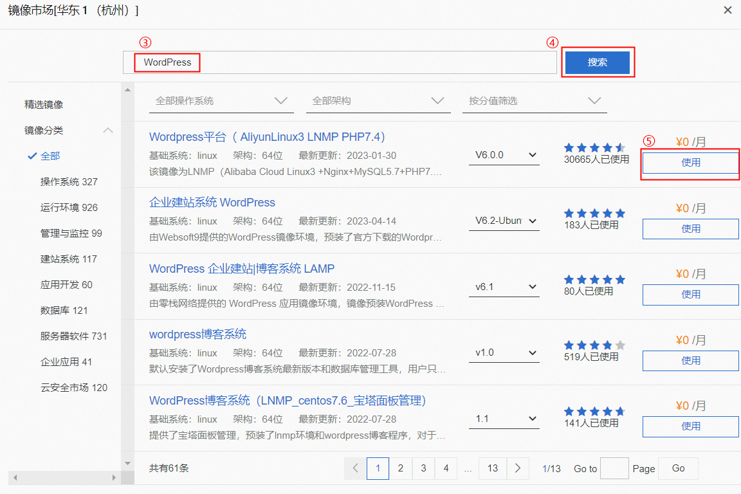Select 应用开发 60 category
This screenshot has width=741, height=494.
tap(66, 284)
